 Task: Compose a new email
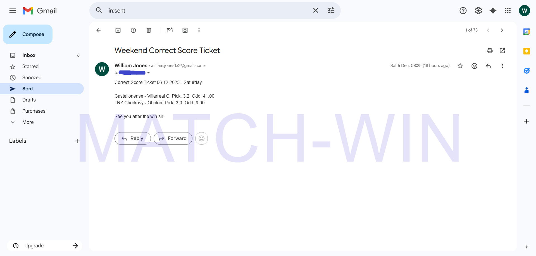28,34
